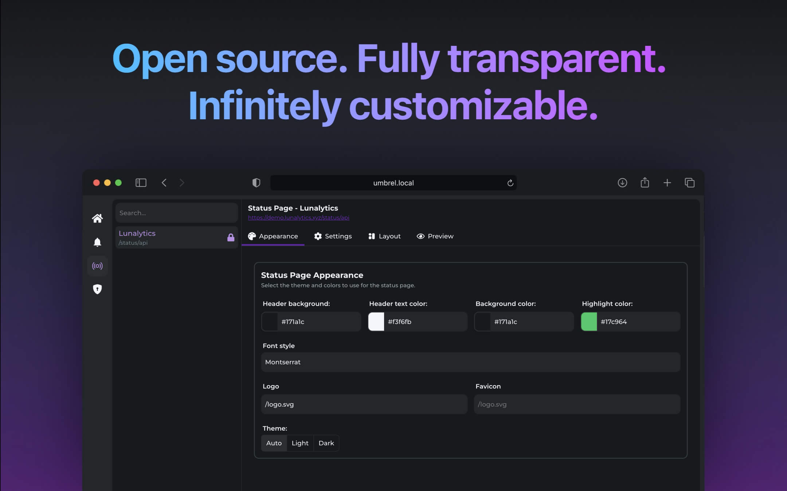Click the browser share icon
Screen dimensions: 787x491
pyautogui.click(x=645, y=183)
